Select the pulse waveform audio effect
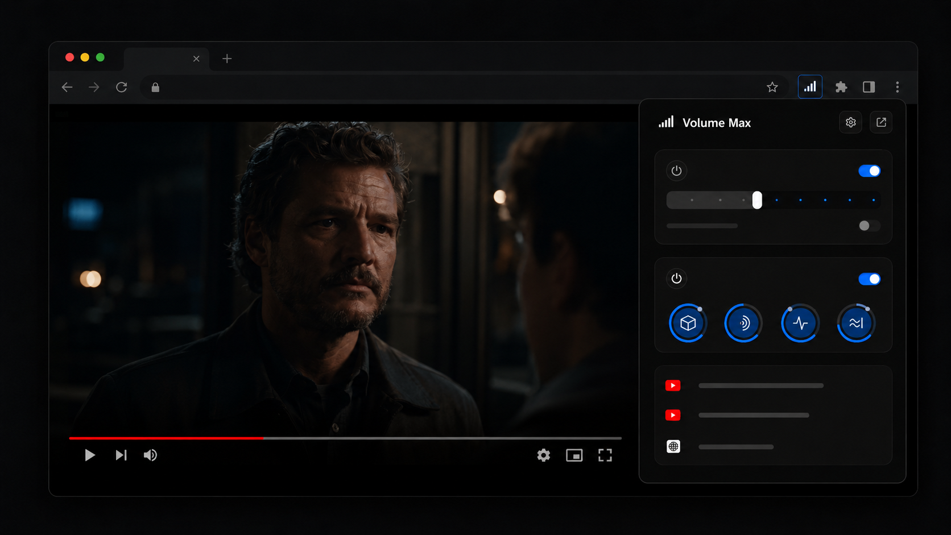This screenshot has height=535, width=951. (x=800, y=323)
